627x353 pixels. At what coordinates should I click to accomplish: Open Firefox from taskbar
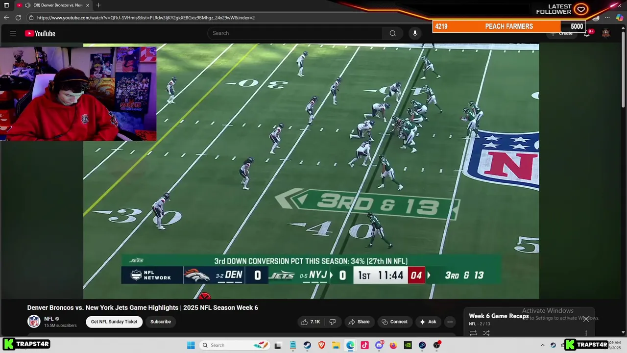click(393, 345)
